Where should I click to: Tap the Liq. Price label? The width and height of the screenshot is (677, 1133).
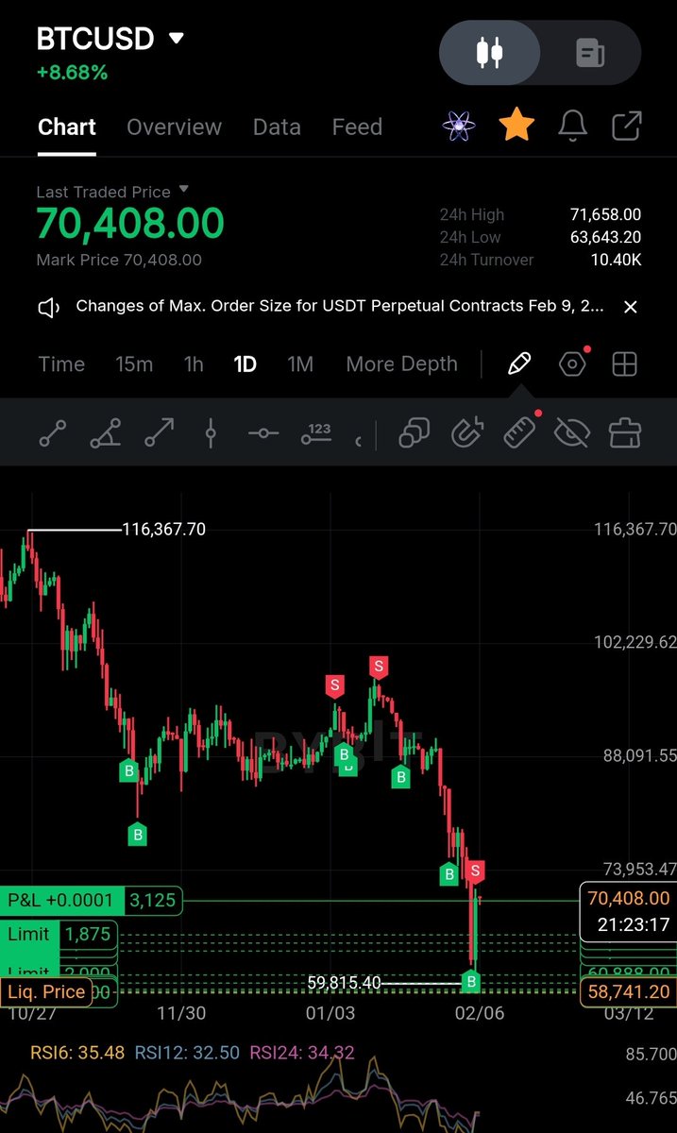(x=45, y=992)
